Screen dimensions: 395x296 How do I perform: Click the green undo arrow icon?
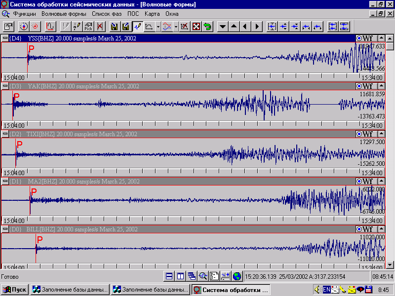point(207,26)
